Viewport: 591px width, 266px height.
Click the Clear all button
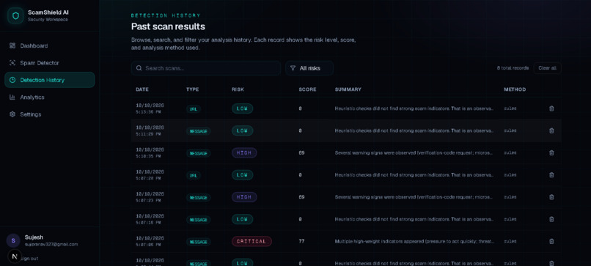click(547, 68)
